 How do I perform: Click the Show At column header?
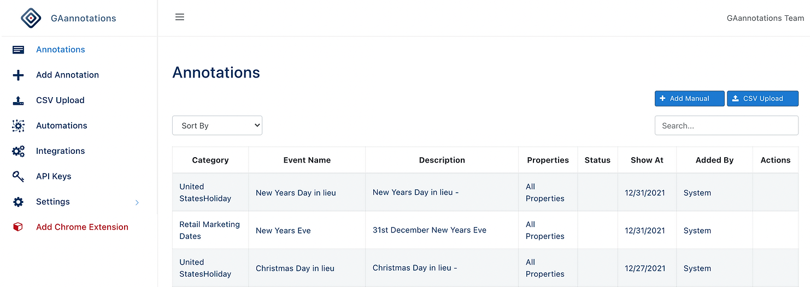click(x=647, y=160)
